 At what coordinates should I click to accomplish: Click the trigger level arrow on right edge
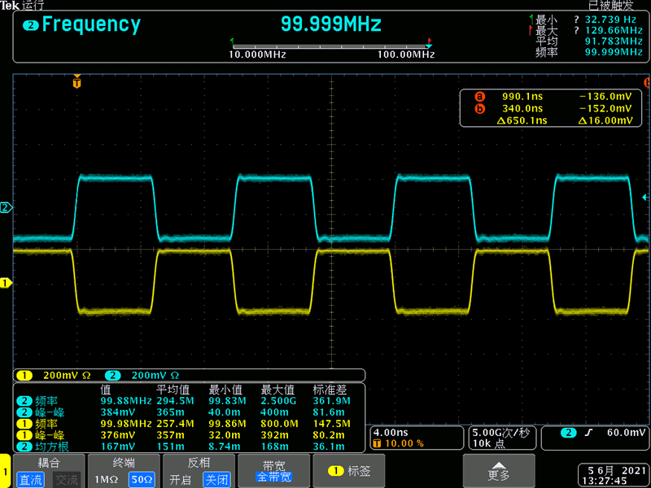click(x=645, y=197)
